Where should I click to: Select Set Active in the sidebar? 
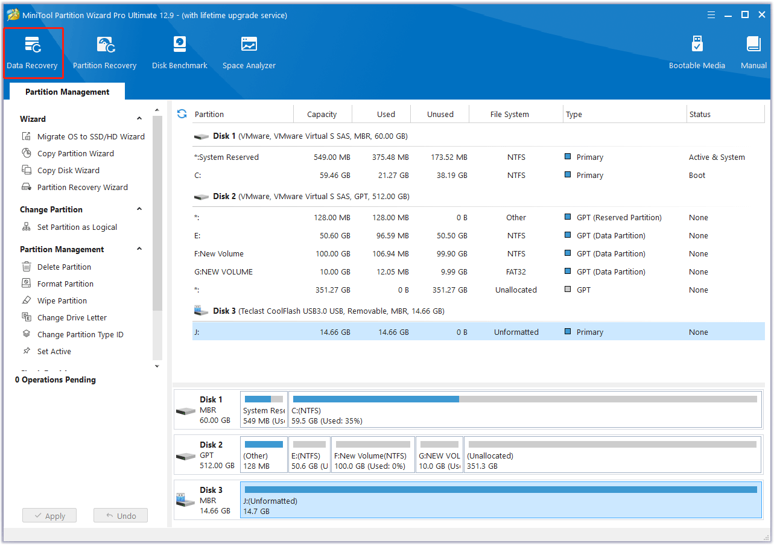tap(55, 351)
